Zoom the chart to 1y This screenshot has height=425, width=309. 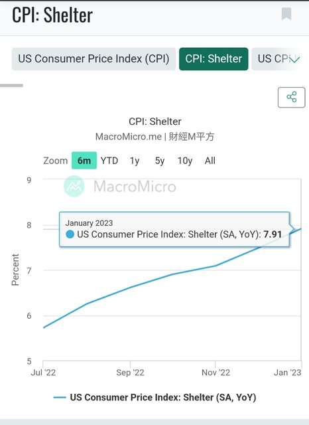pos(135,161)
